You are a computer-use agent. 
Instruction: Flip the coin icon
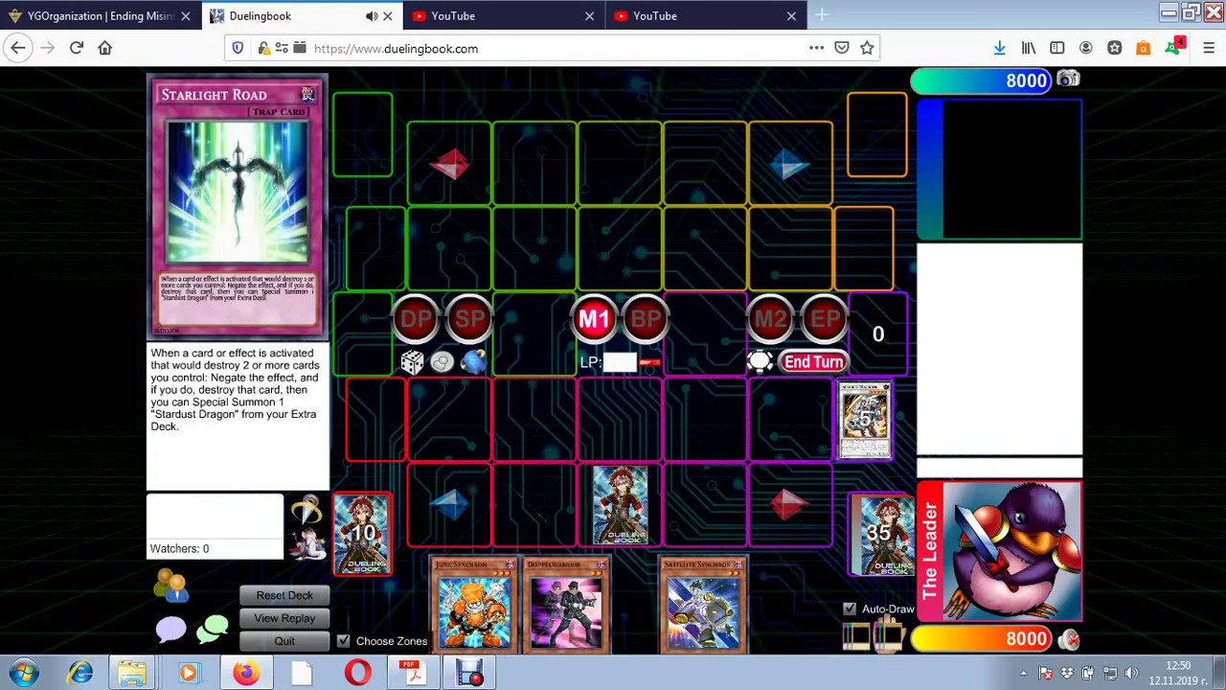pyautogui.click(x=442, y=361)
